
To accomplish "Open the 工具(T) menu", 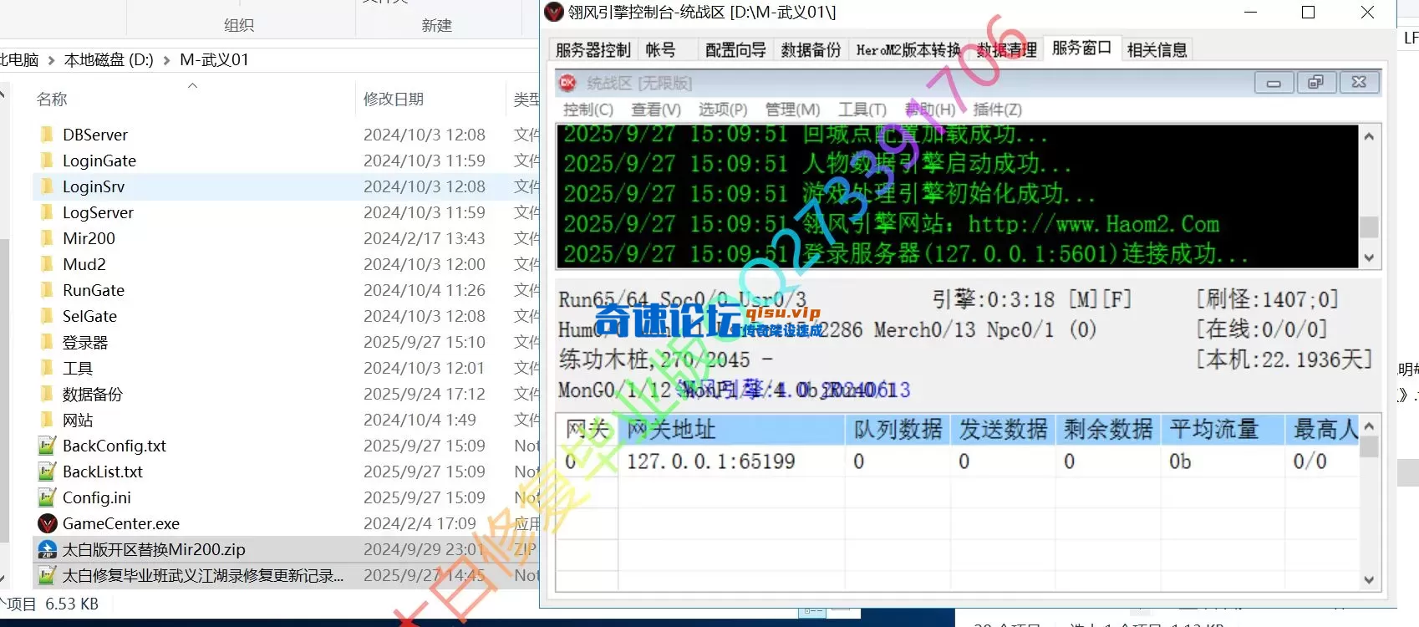I will [x=862, y=110].
